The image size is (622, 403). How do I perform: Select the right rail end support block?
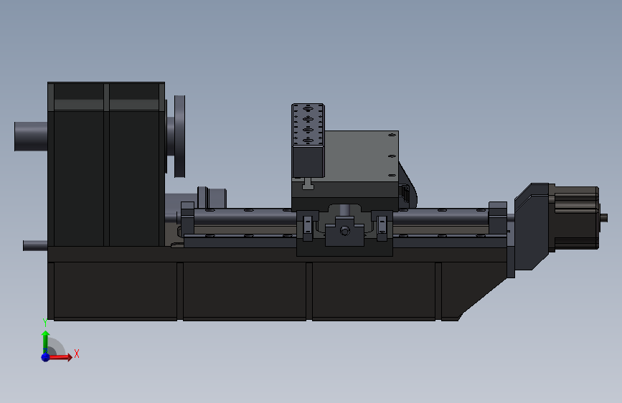tap(498, 218)
